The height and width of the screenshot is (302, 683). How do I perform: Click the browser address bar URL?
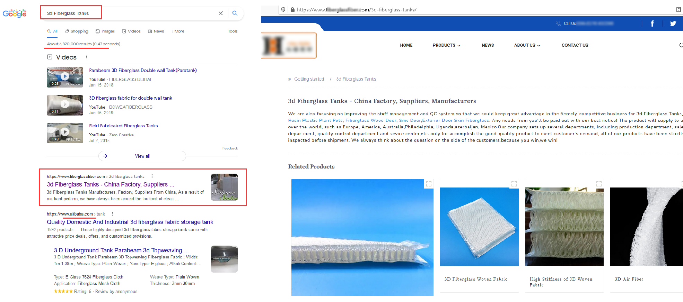coord(357,10)
